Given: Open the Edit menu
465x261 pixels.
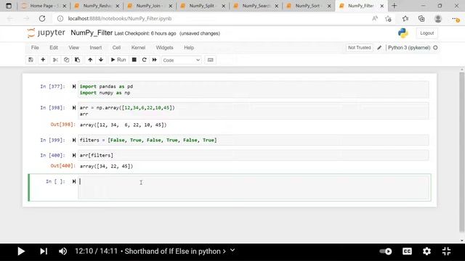Looking at the screenshot, I should click(x=54, y=48).
